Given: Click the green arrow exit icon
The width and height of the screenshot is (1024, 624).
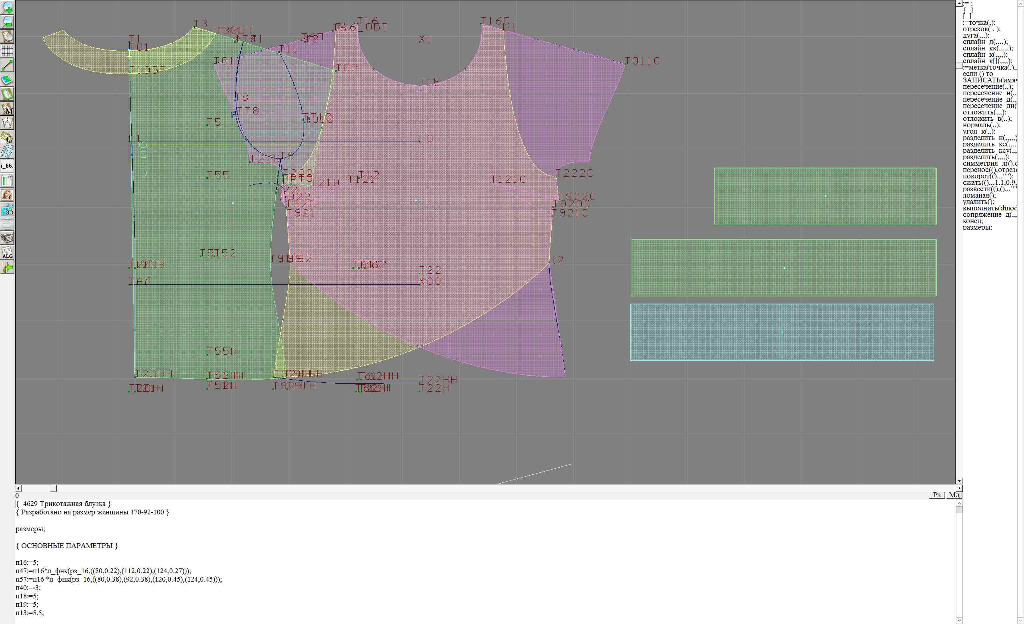Looking at the screenshot, I should click(8, 267).
